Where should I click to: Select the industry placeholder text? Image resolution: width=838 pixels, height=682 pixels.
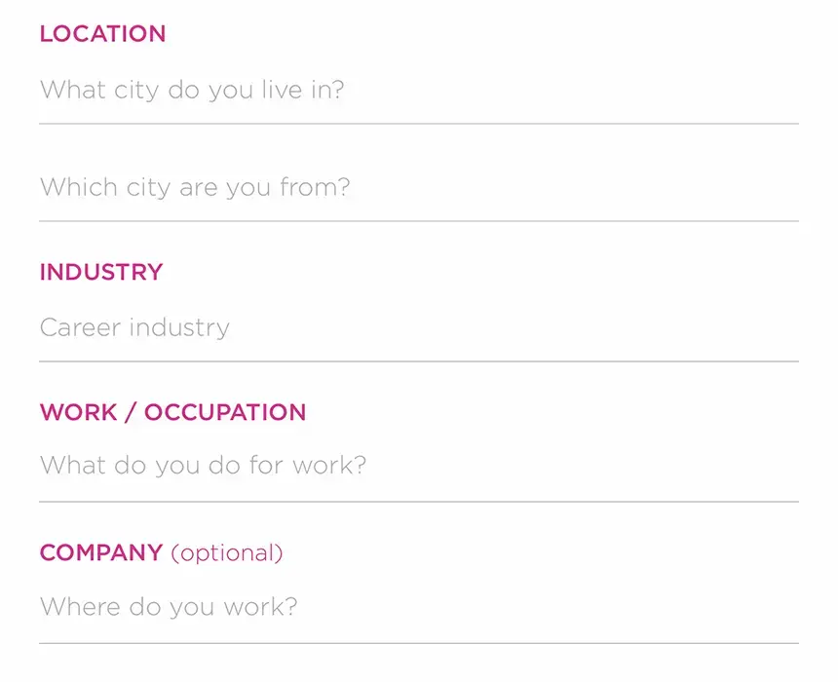tap(133, 328)
